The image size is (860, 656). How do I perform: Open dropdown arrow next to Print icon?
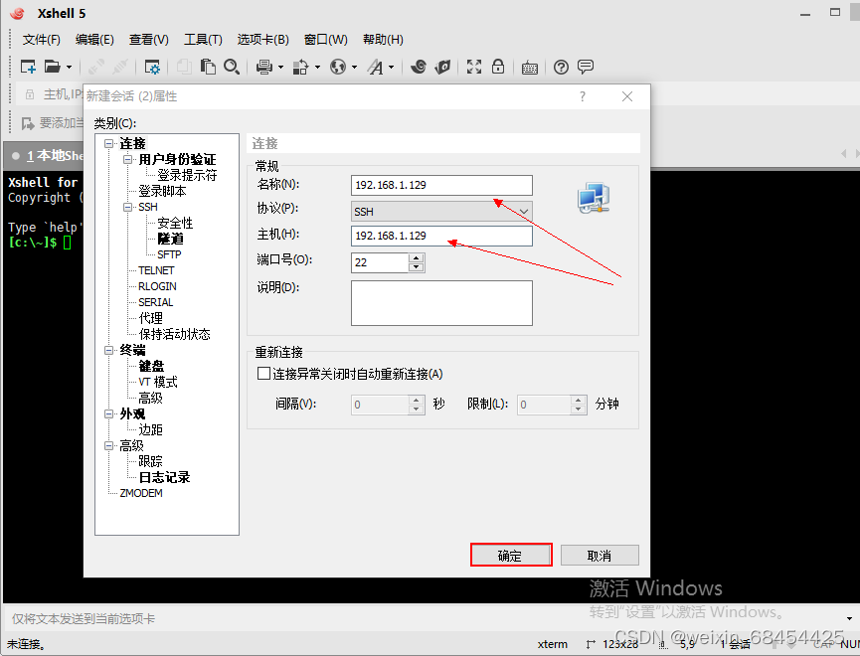tap(280, 67)
